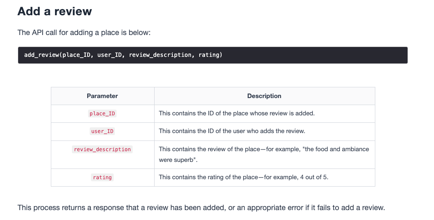Click the add_review code block
Image resolution: width=434 pixels, height=220 pixels.
[212, 55]
